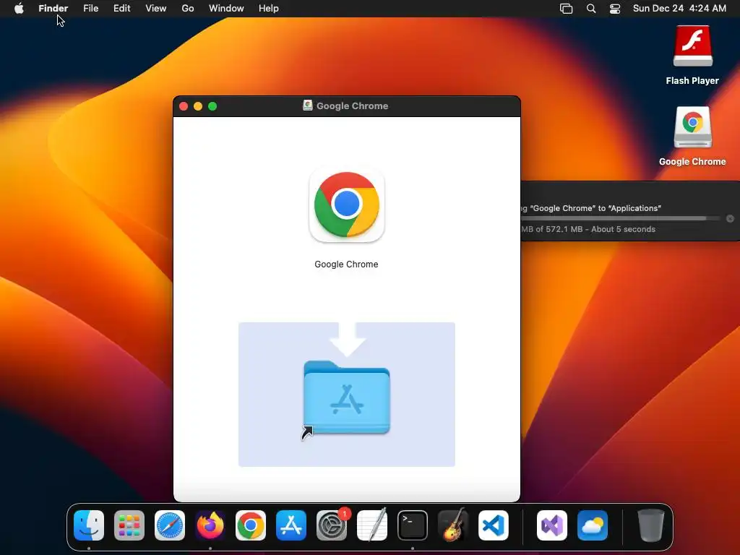The width and height of the screenshot is (740, 555).
Task: Minimize the Google Chrome installer window
Action: pos(198,106)
